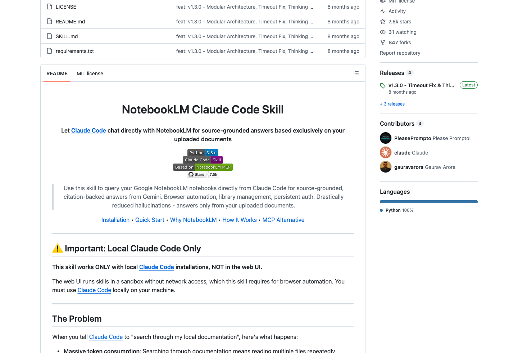Jump to MCP Alternative section
The height and width of the screenshot is (353, 518).
point(283,220)
